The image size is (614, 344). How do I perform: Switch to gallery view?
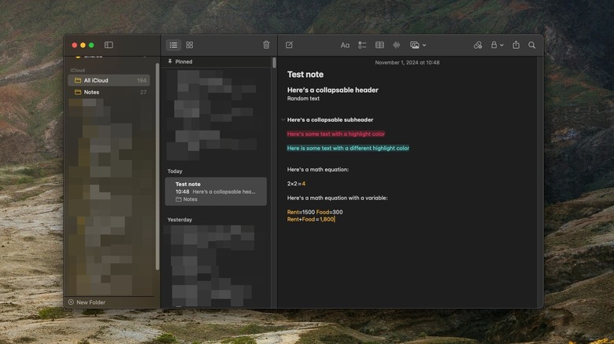pos(190,45)
